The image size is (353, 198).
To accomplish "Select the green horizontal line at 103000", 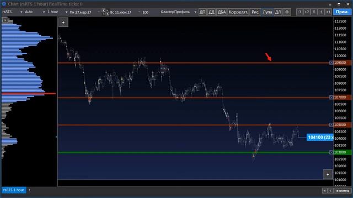I will tap(194, 152).
